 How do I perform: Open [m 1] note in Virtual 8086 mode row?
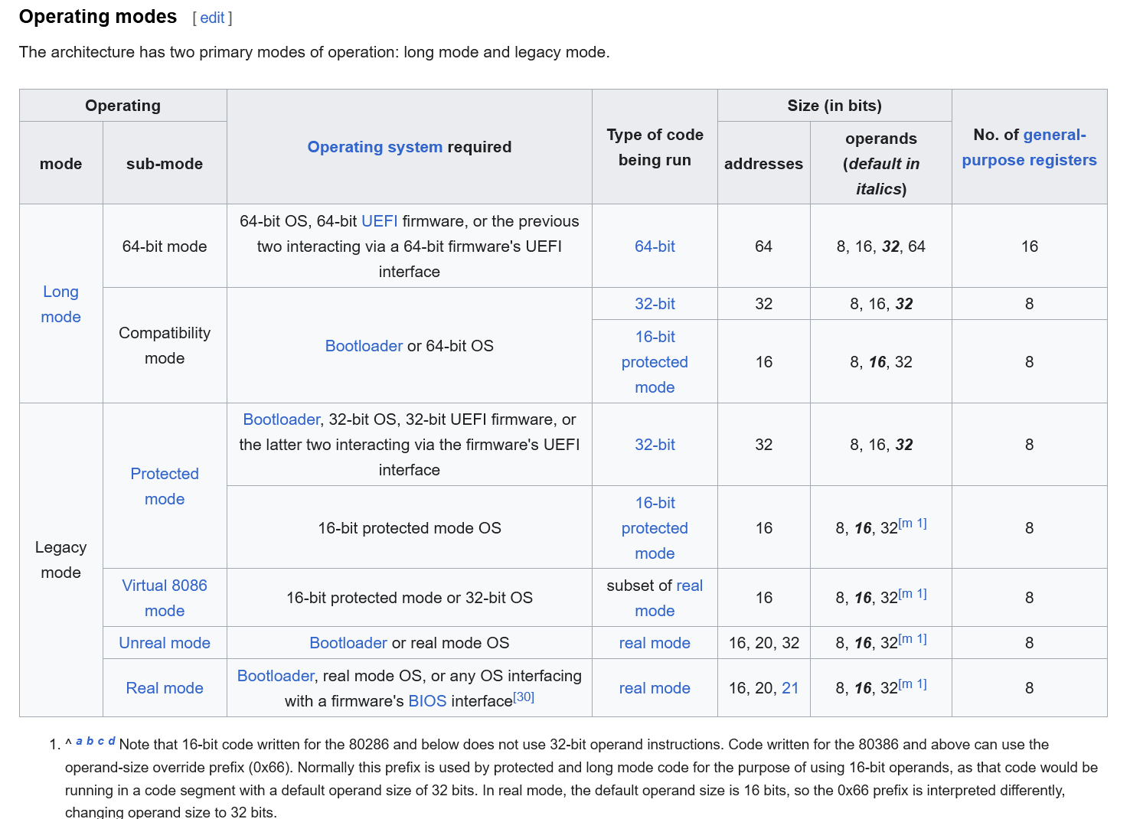[x=913, y=593]
